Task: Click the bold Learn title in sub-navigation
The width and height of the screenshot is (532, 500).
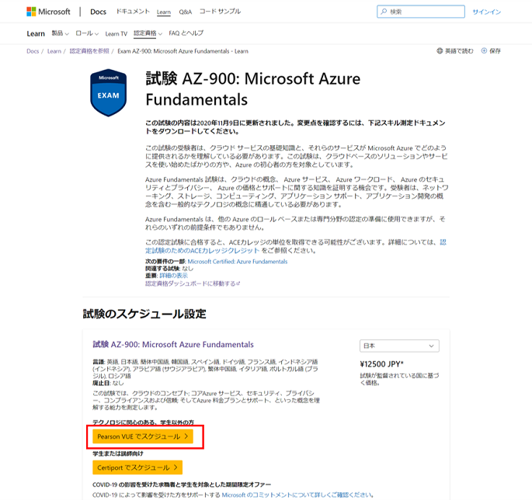Action: [36, 33]
